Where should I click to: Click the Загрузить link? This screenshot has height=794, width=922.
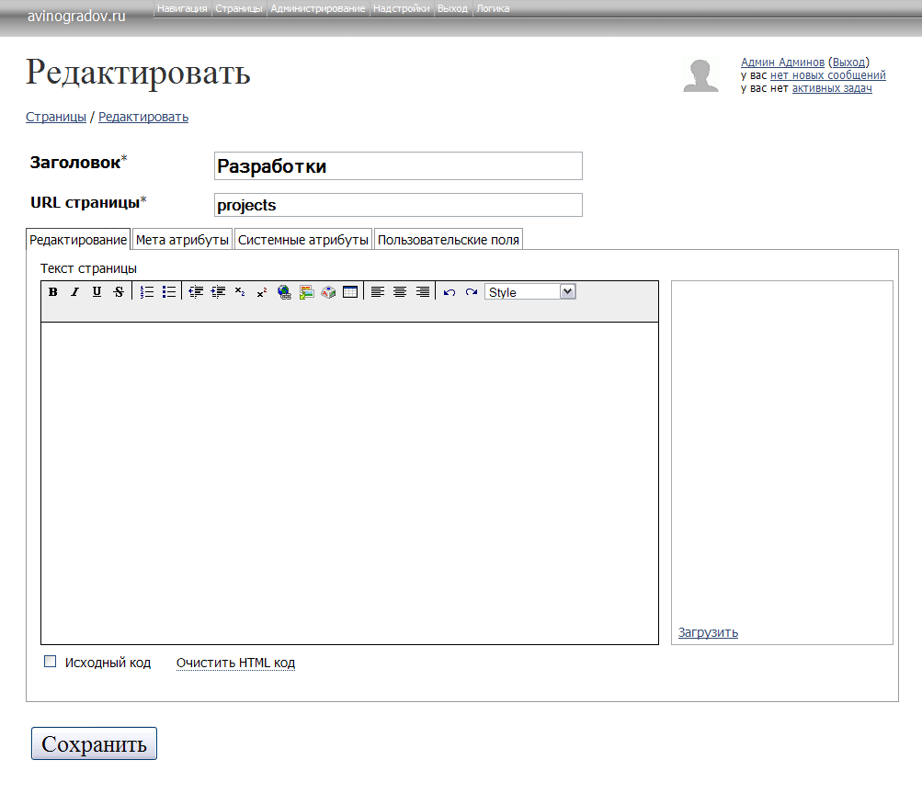708,632
